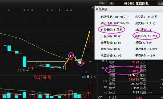Viewport: 163px width, 99px height.
Task: Click the VOL indicator help question mark
Action: click(92, 77)
